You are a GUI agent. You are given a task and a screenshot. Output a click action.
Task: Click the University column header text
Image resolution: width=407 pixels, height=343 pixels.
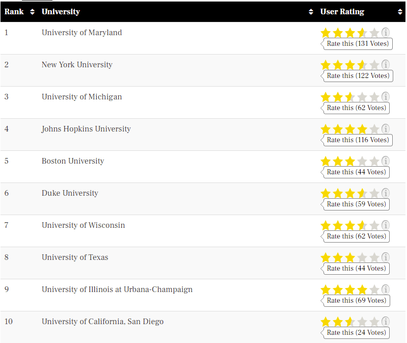[x=61, y=12]
